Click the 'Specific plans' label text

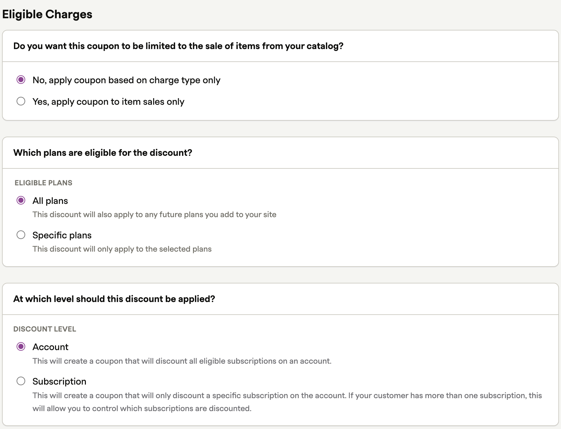62,235
